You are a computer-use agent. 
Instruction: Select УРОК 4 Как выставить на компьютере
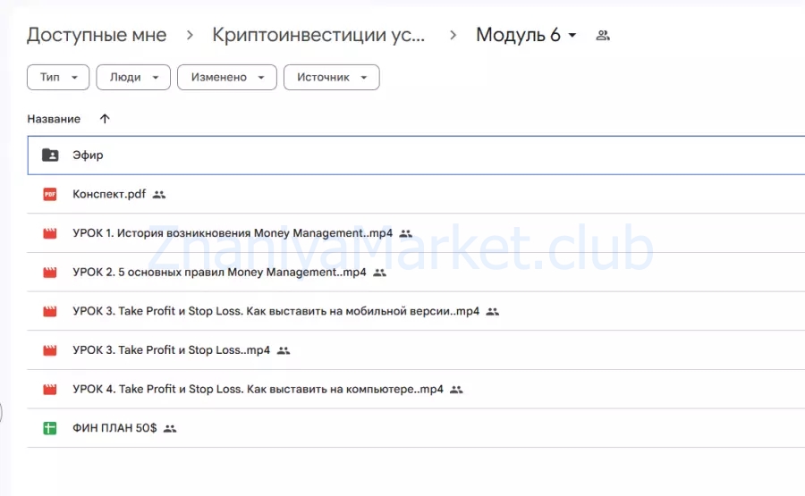[258, 390]
